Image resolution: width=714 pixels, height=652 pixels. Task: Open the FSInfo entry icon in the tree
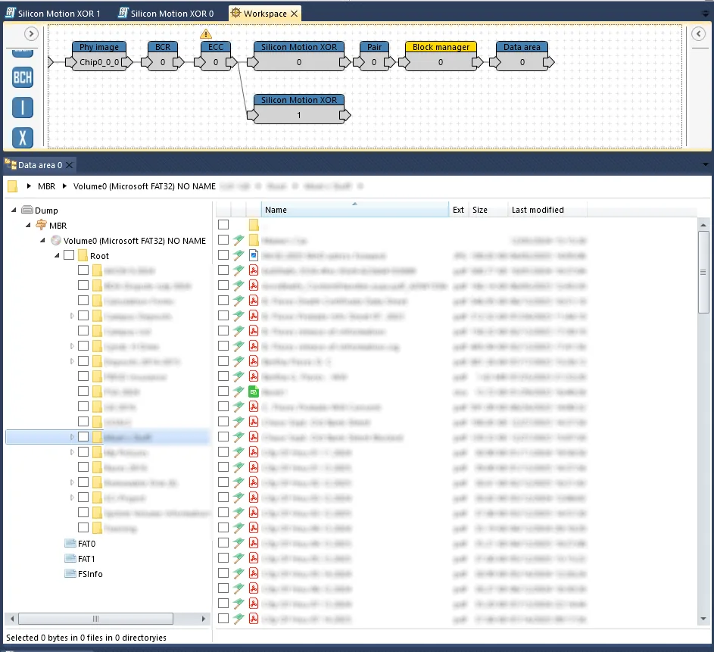(x=70, y=574)
